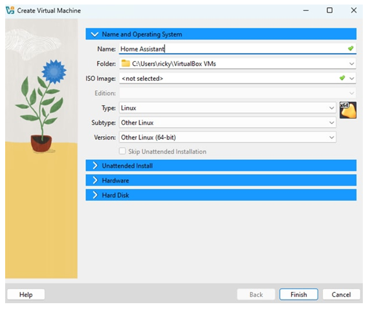Image resolution: width=368 pixels, height=309 pixels.
Task: Collapse the Name and Operating System section
Action: click(x=221, y=34)
